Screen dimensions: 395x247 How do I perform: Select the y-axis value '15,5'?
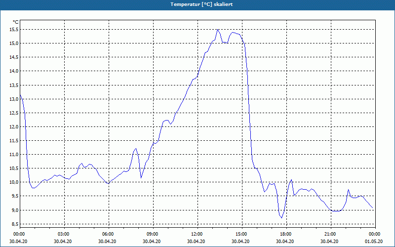(14, 30)
